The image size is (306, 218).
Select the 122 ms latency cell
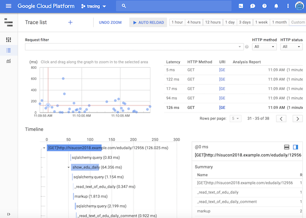click(172, 79)
